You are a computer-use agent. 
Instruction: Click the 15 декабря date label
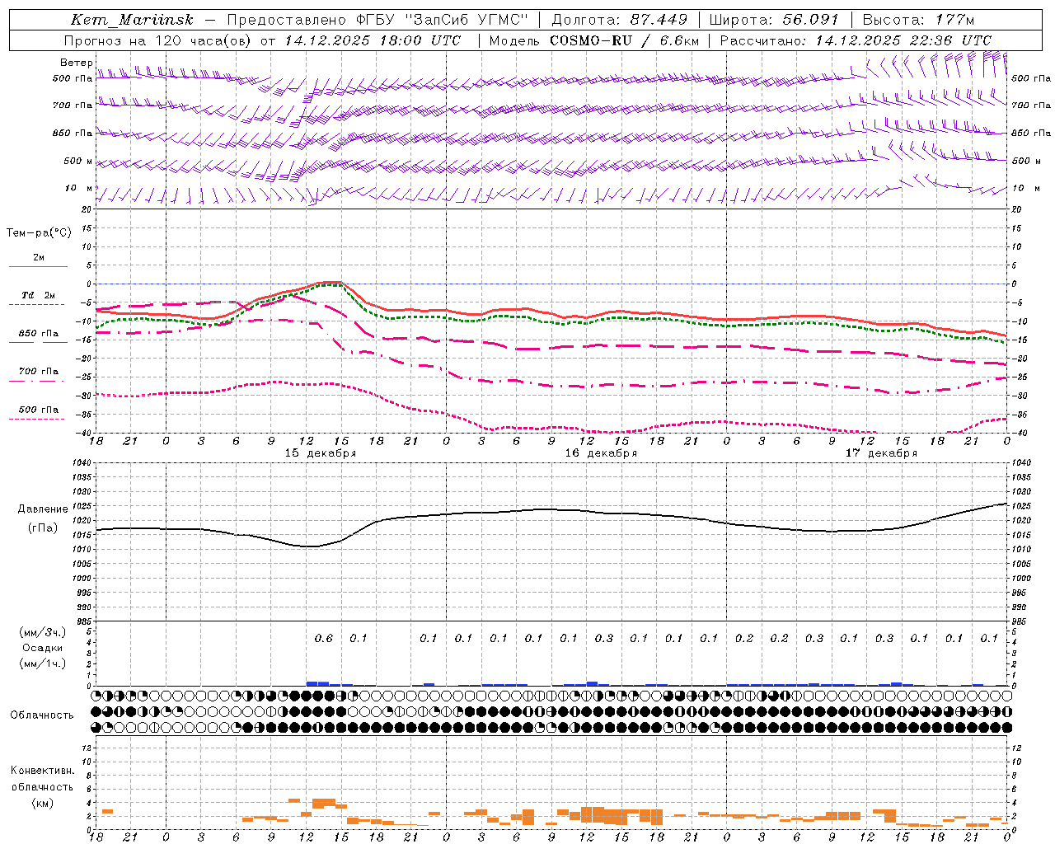[x=321, y=453]
